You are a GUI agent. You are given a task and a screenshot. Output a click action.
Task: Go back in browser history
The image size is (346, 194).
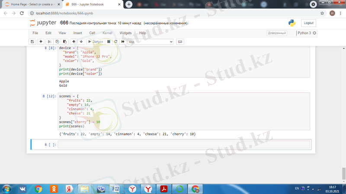(6, 13)
